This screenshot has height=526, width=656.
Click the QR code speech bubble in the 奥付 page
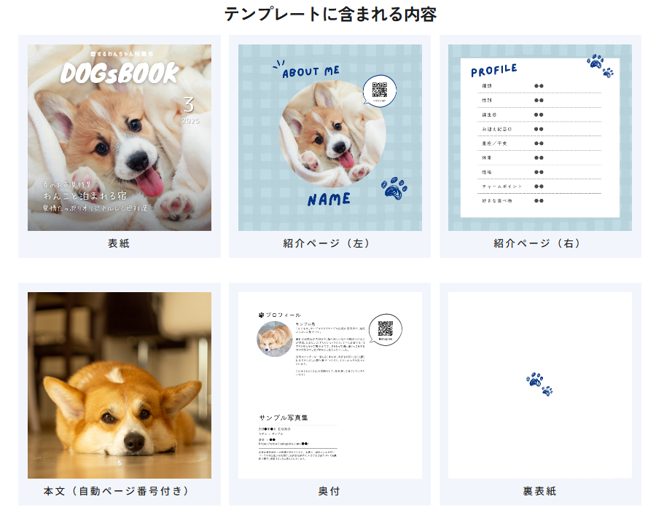coord(386,329)
